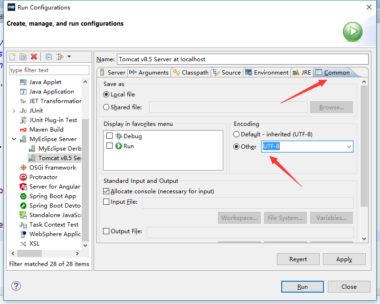Switch to the Classpath tab
380x304 pixels.
(191, 73)
